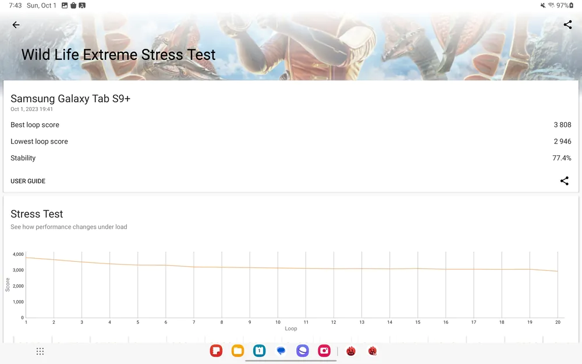Image resolution: width=582 pixels, height=364 pixels.
Task: Tap the share icon beside USER GUIDE
Action: tap(564, 181)
